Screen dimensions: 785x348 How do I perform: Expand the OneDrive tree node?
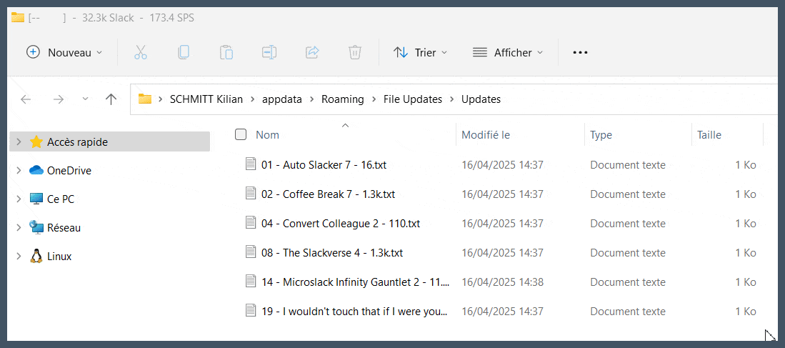[x=19, y=171]
